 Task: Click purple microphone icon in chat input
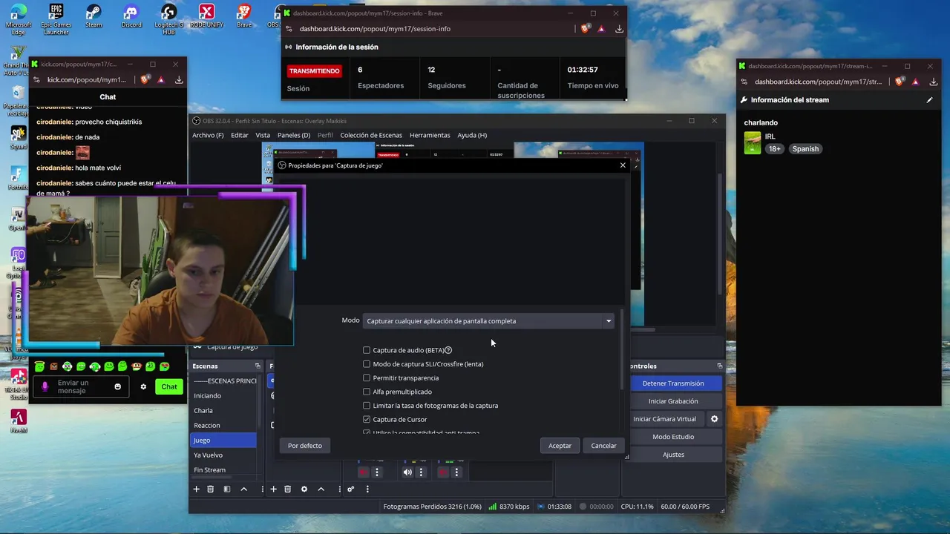point(45,386)
